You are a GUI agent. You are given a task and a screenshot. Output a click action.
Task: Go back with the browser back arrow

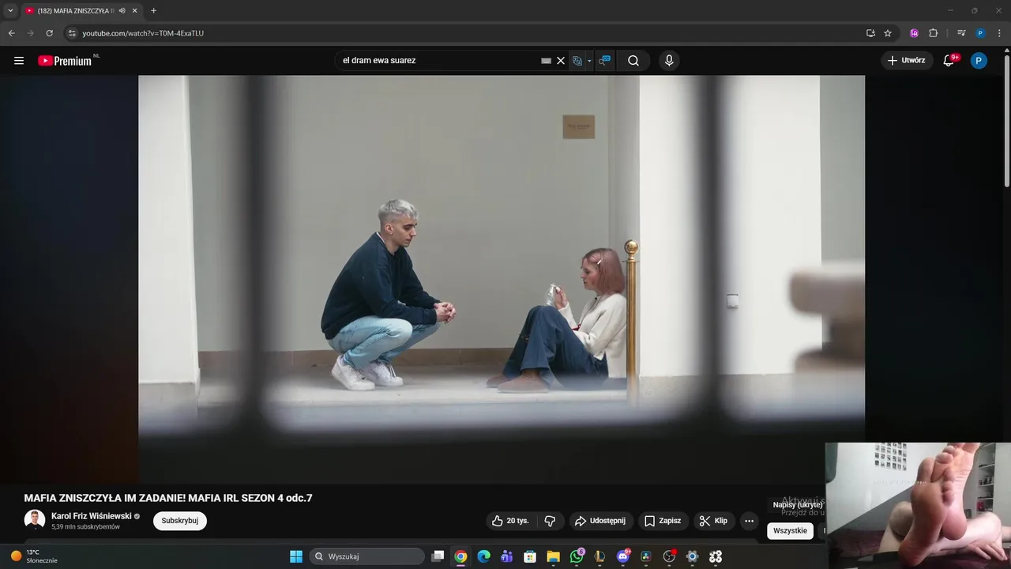pos(11,33)
